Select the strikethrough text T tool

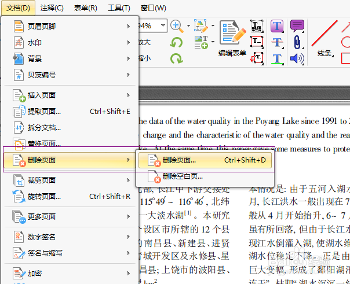point(277,42)
